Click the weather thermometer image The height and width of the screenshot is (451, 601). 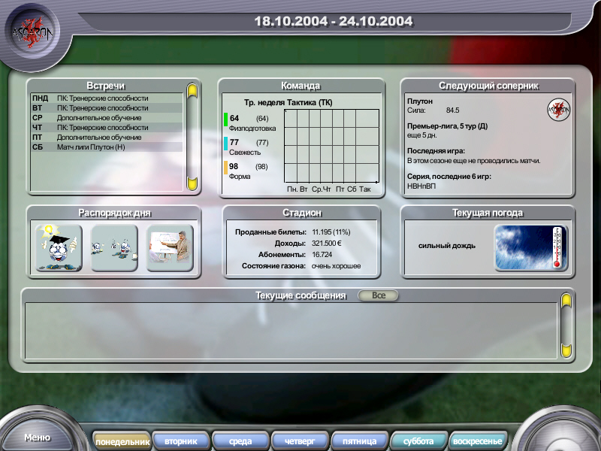point(530,247)
